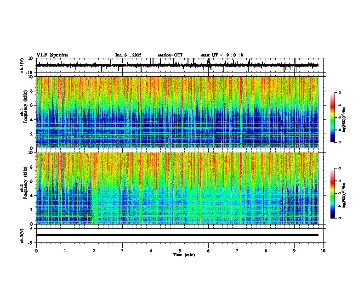Click the ch.2 spectrogram color scale bar
The height and width of the screenshot is (281, 364).
332,193
